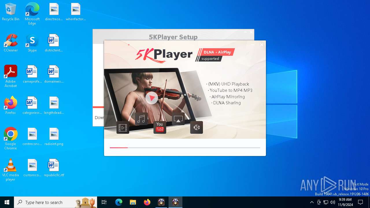Click the red play button on tablet image
The image size is (370, 208).
(151, 98)
